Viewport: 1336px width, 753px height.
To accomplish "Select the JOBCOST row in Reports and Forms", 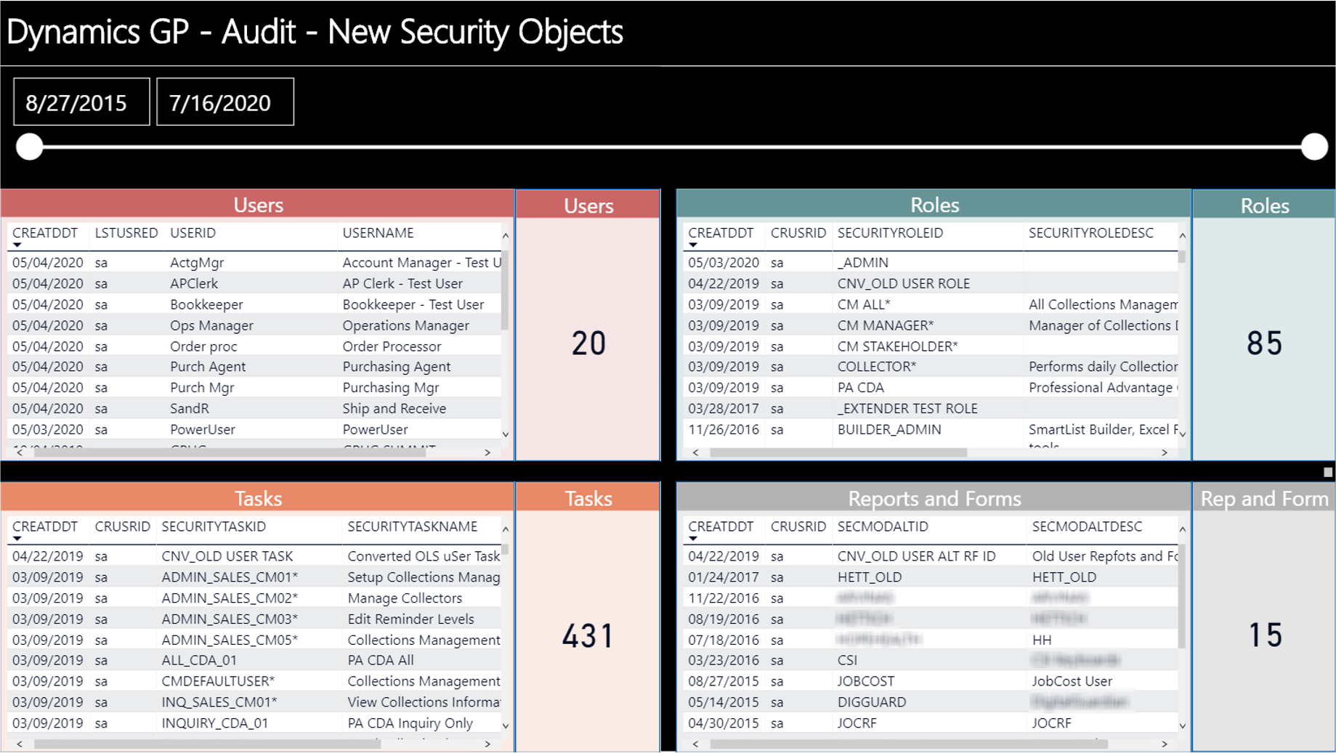I will (865, 681).
